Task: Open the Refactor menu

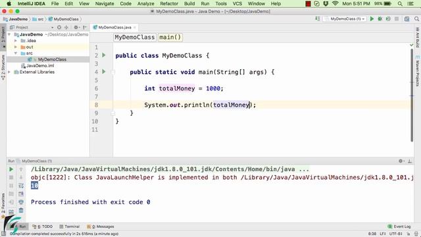Action: [169, 3]
